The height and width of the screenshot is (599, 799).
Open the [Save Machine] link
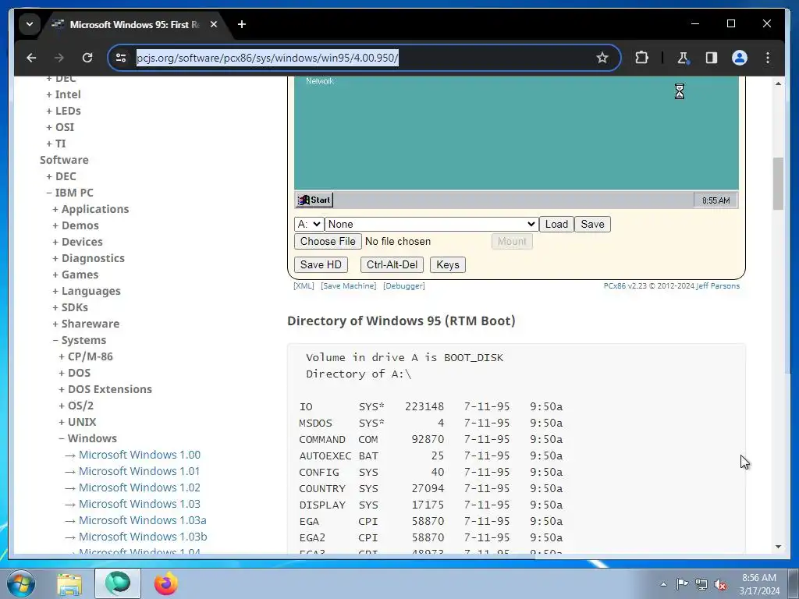[x=349, y=286]
